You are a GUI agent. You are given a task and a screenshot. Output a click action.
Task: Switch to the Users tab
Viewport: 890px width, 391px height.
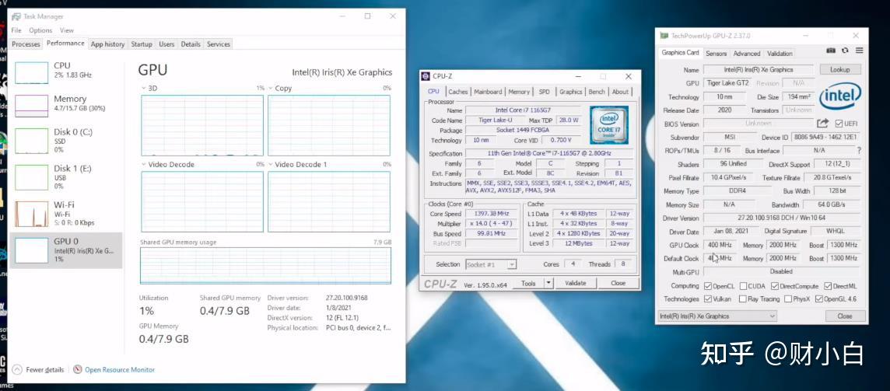166,44
